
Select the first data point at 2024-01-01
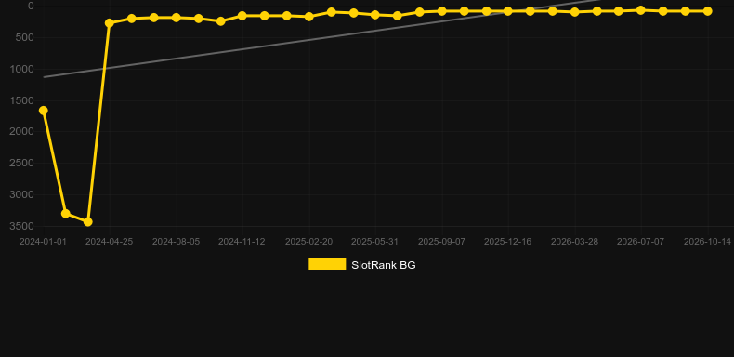pos(43,111)
